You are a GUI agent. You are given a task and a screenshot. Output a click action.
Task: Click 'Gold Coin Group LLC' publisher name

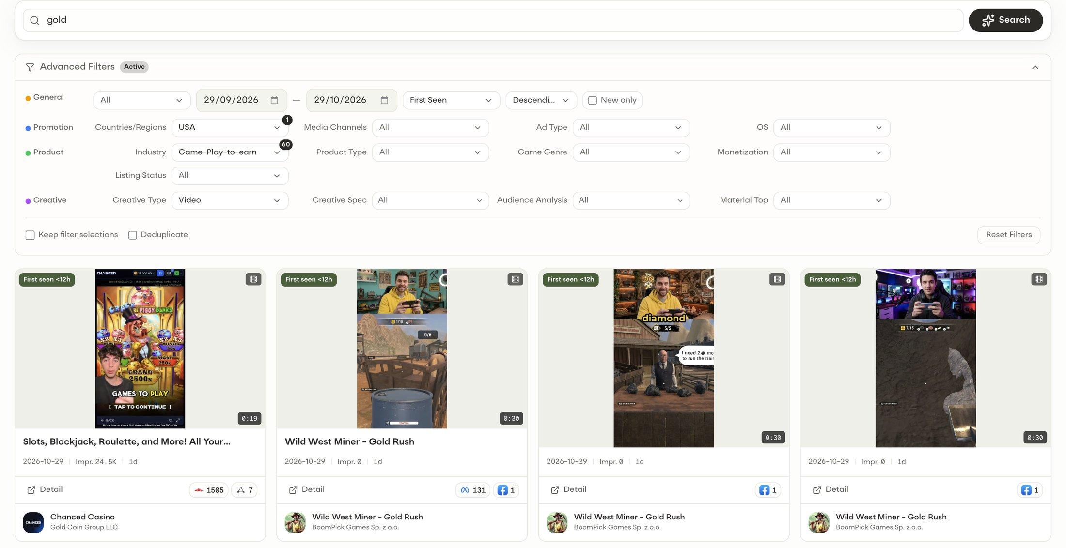[84, 527]
